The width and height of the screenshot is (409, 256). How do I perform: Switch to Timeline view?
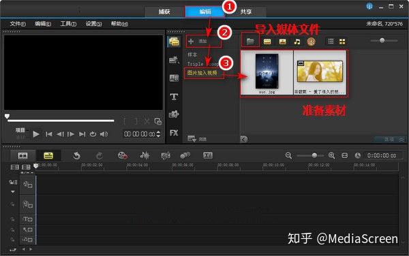pyautogui.click(x=48, y=156)
